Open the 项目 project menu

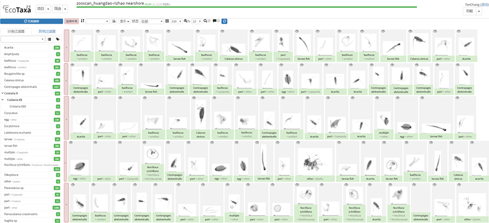43,9
